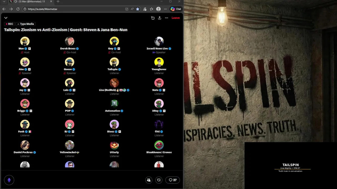Open BJ's listener avatar
The image size is (337, 189).
coord(70,124)
